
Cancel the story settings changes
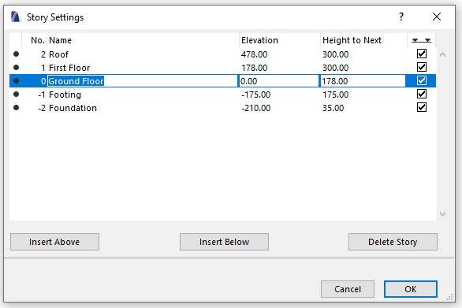[348, 289]
